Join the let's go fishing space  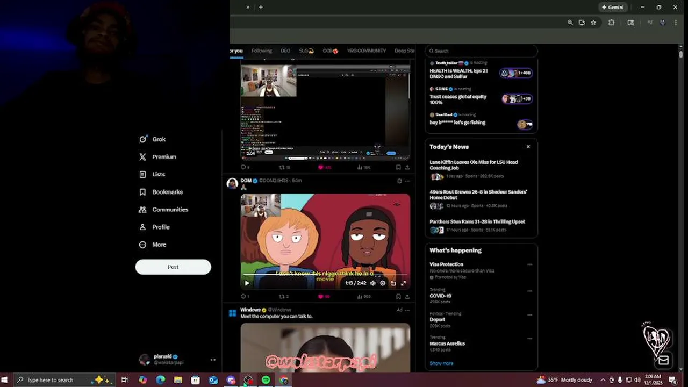point(481,121)
